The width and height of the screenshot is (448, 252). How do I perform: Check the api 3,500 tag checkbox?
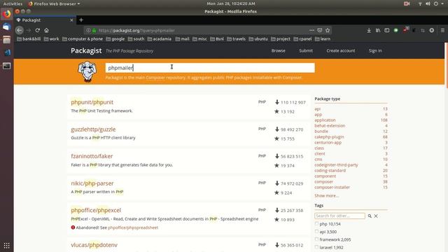(x=316, y=232)
